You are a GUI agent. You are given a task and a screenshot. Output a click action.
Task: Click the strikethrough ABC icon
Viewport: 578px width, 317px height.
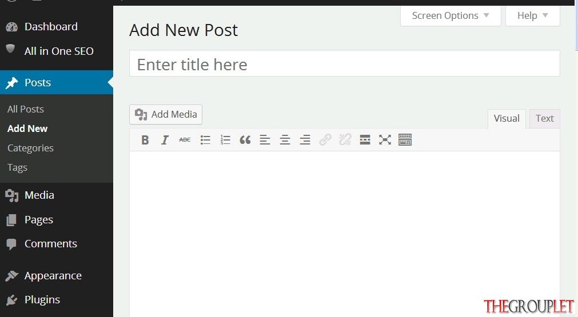[185, 140]
